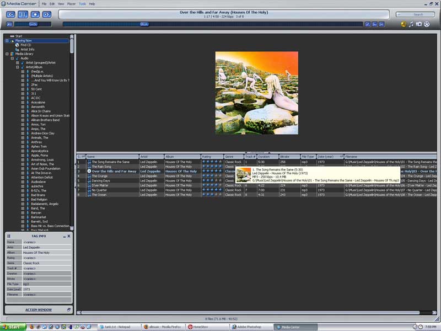The image size is (441, 331).
Task: Open the Tools menu
Action: [82, 4]
